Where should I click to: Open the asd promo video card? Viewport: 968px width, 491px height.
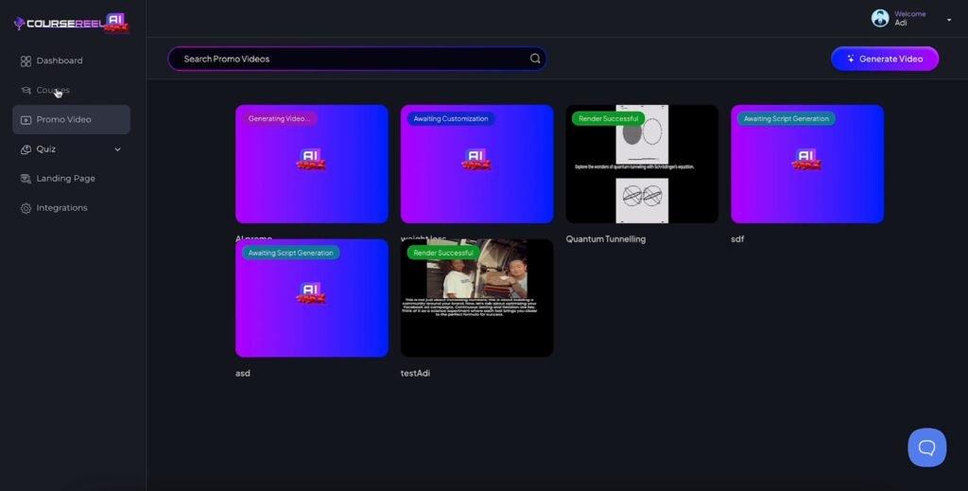click(311, 298)
